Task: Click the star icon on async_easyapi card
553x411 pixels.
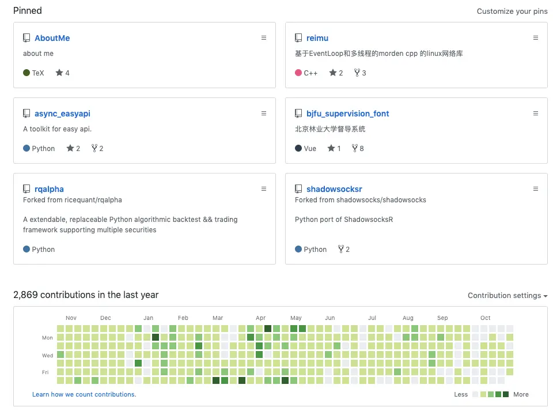Action: coord(69,148)
